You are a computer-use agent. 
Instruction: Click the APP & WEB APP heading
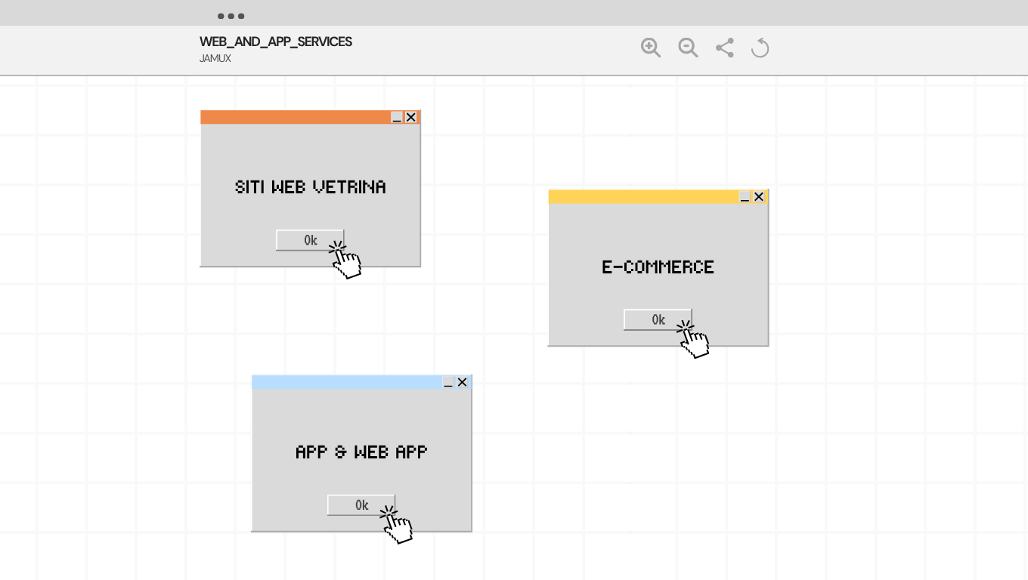[x=361, y=452]
